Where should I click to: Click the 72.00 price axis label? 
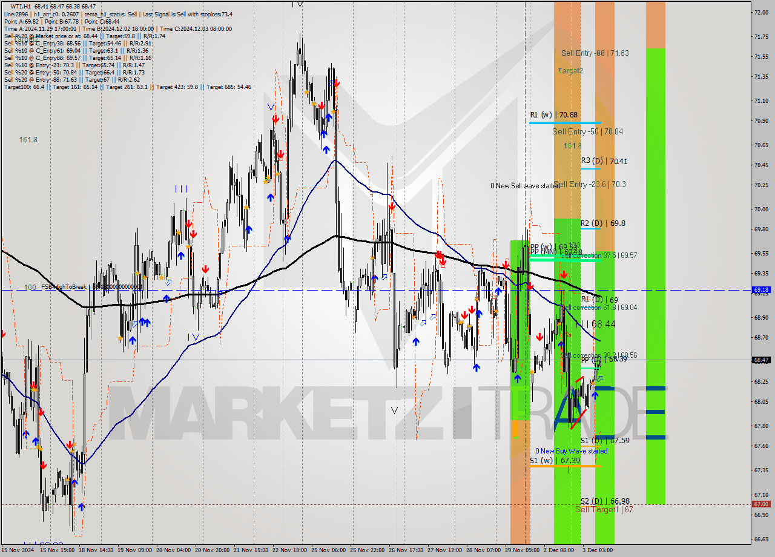(x=761, y=12)
